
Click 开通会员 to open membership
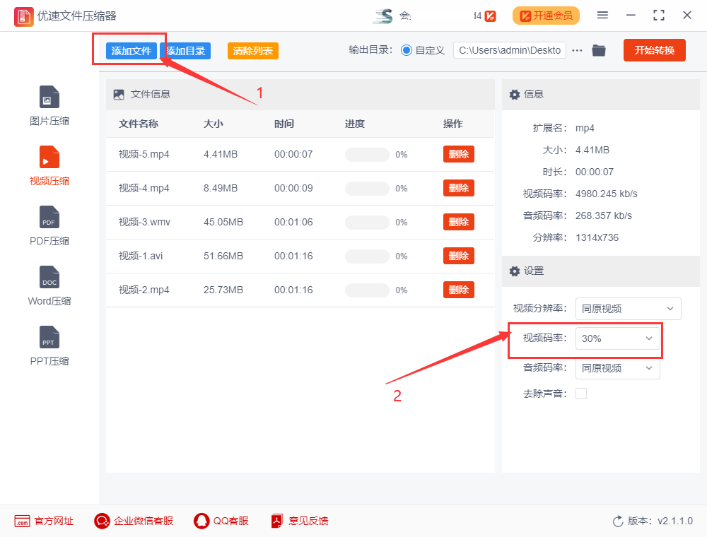(x=546, y=15)
